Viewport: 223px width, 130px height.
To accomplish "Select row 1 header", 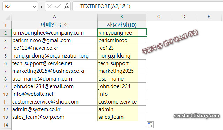I will 5,25.
